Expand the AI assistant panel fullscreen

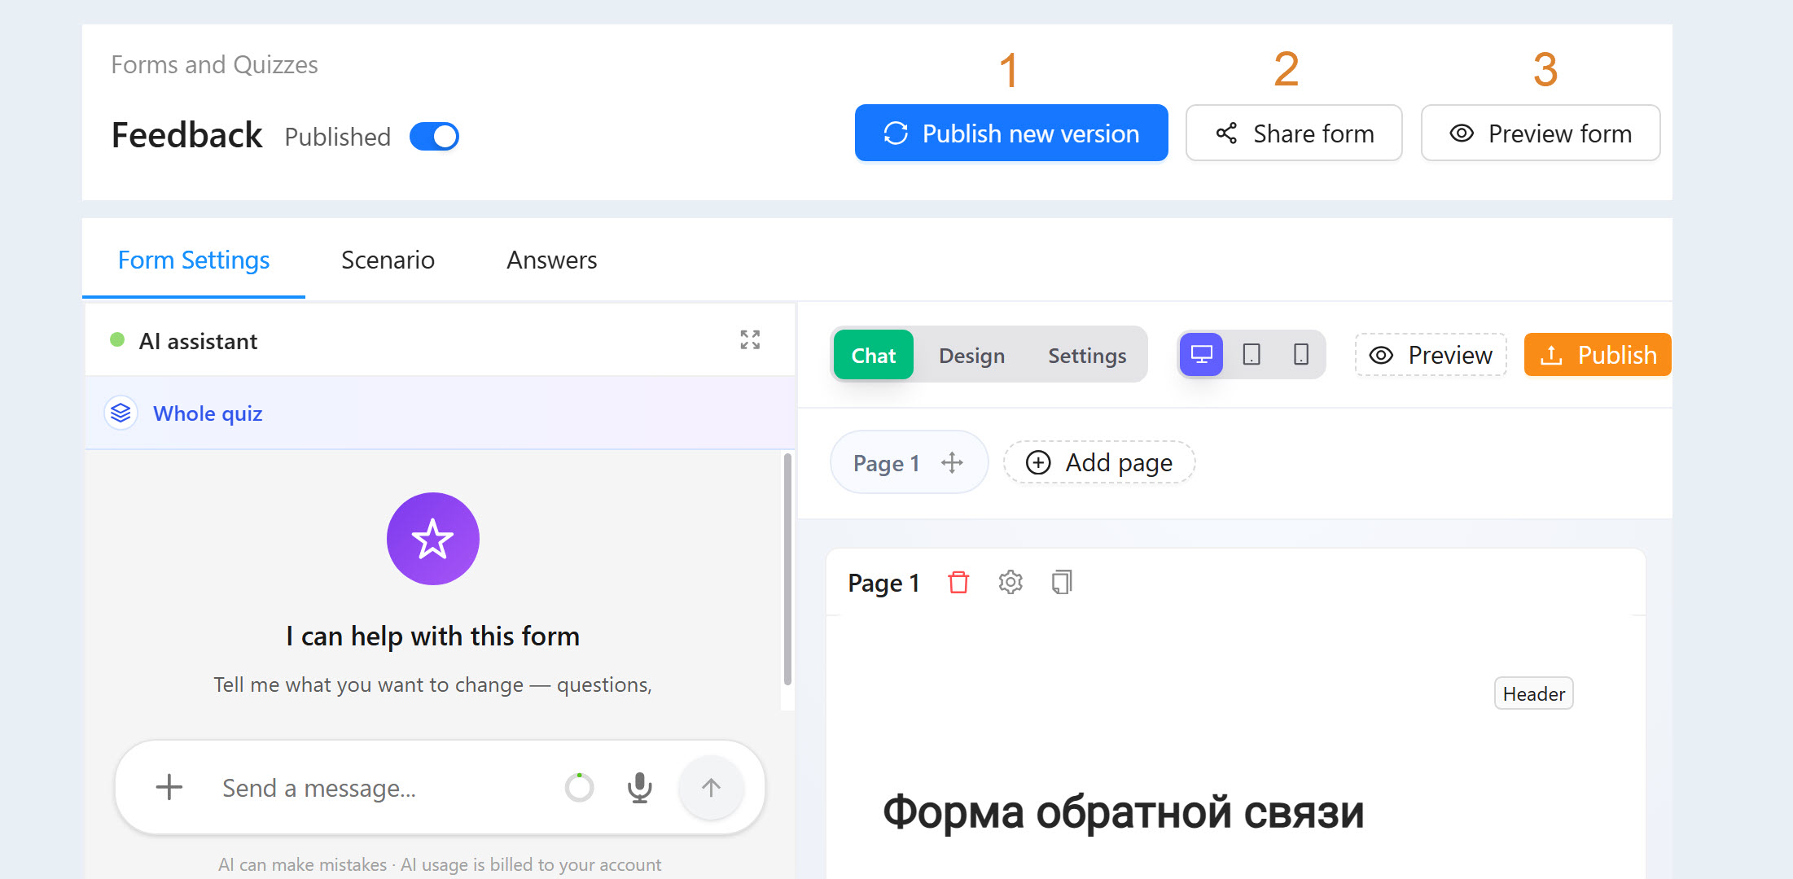pos(750,340)
